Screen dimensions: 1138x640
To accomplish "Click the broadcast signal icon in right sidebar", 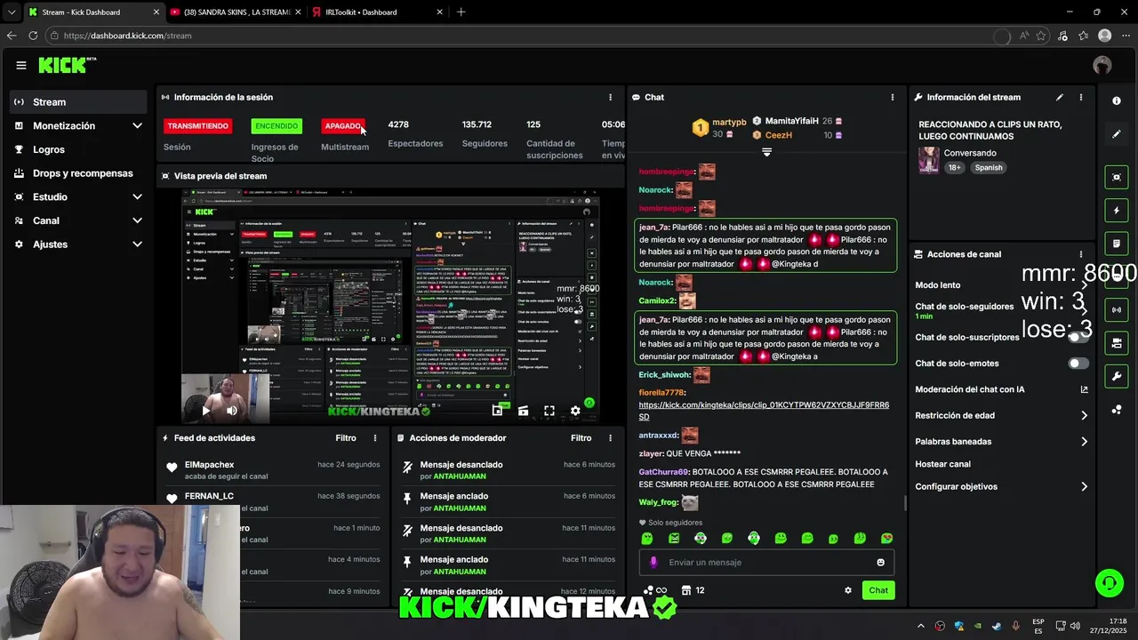I will pos(1117,309).
